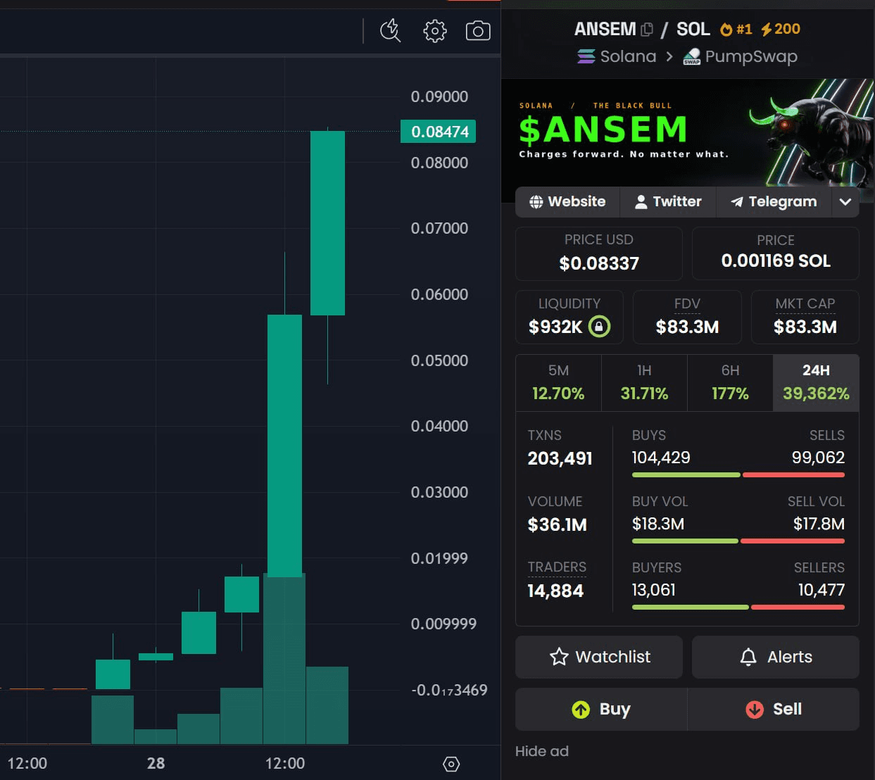The image size is (875, 780).
Task: Click the green Buy button
Action: [x=601, y=709]
